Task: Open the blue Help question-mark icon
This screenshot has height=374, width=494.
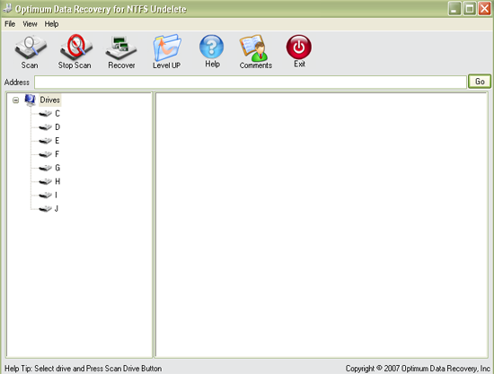Action: click(212, 47)
